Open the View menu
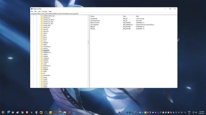The height and width of the screenshot is (115, 206). (x=39, y=11)
